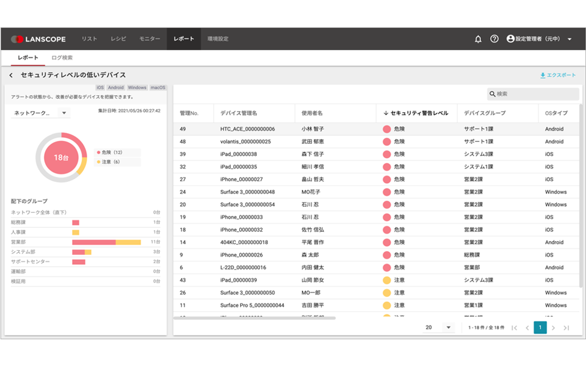The height and width of the screenshot is (366, 586).
Task: Expand the account menu dropdown arrow
Action: 570,39
